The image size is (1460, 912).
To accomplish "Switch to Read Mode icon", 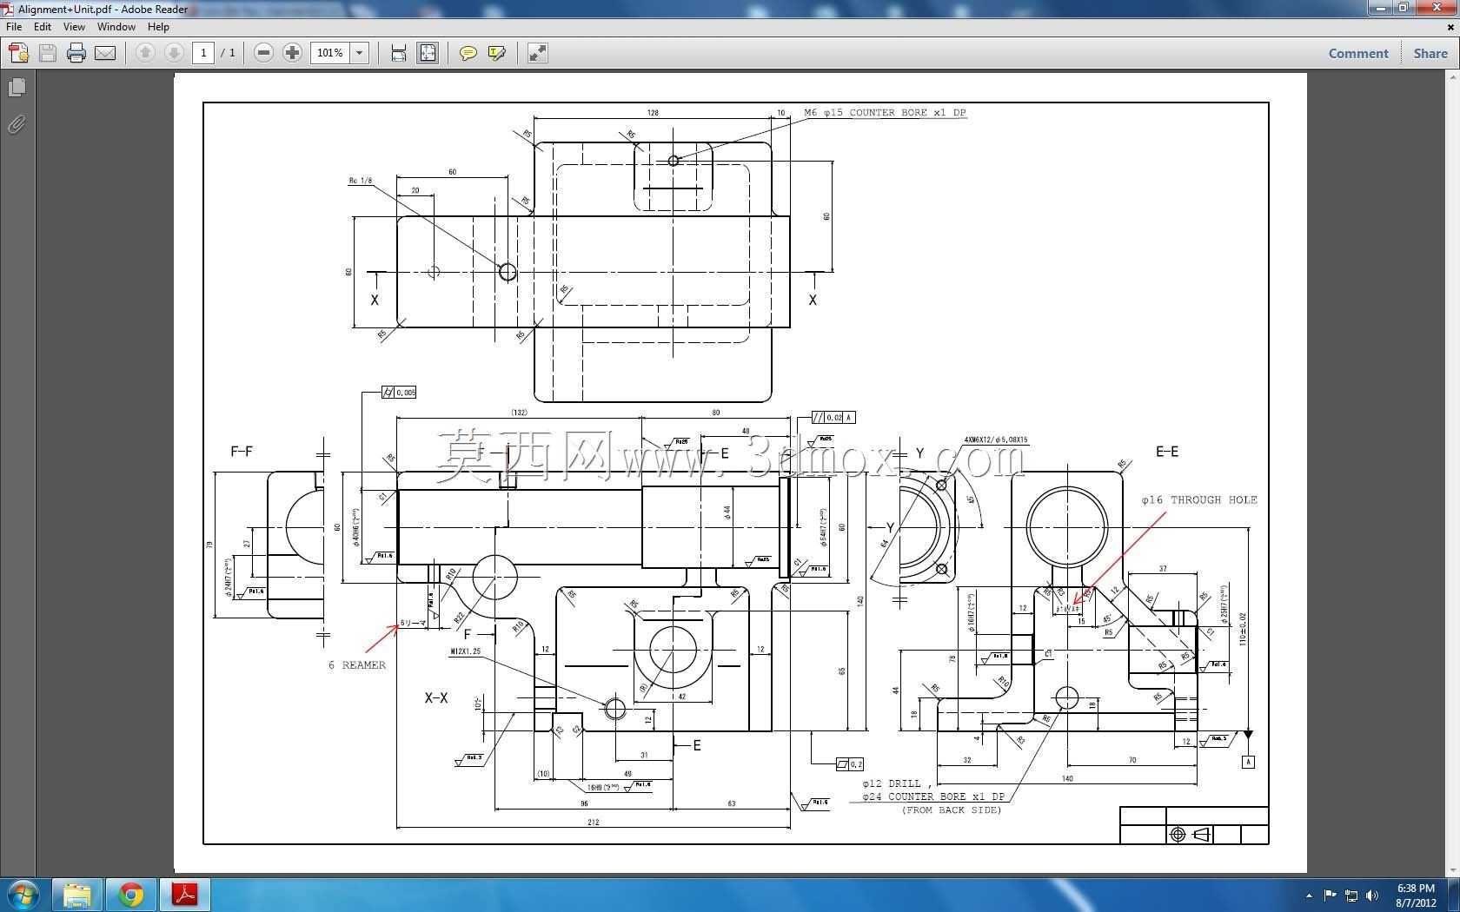I will pyautogui.click(x=538, y=53).
